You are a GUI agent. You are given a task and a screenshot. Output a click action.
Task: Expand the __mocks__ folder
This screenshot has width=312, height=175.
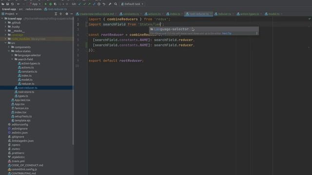tap(5, 31)
